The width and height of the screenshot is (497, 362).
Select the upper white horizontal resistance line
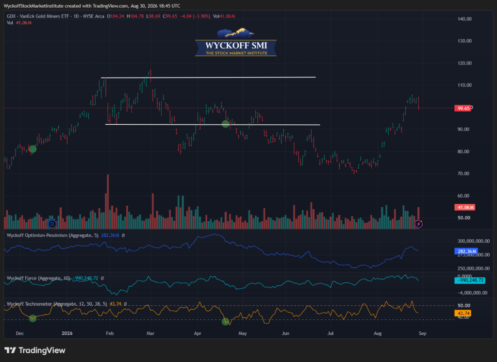[208, 77]
